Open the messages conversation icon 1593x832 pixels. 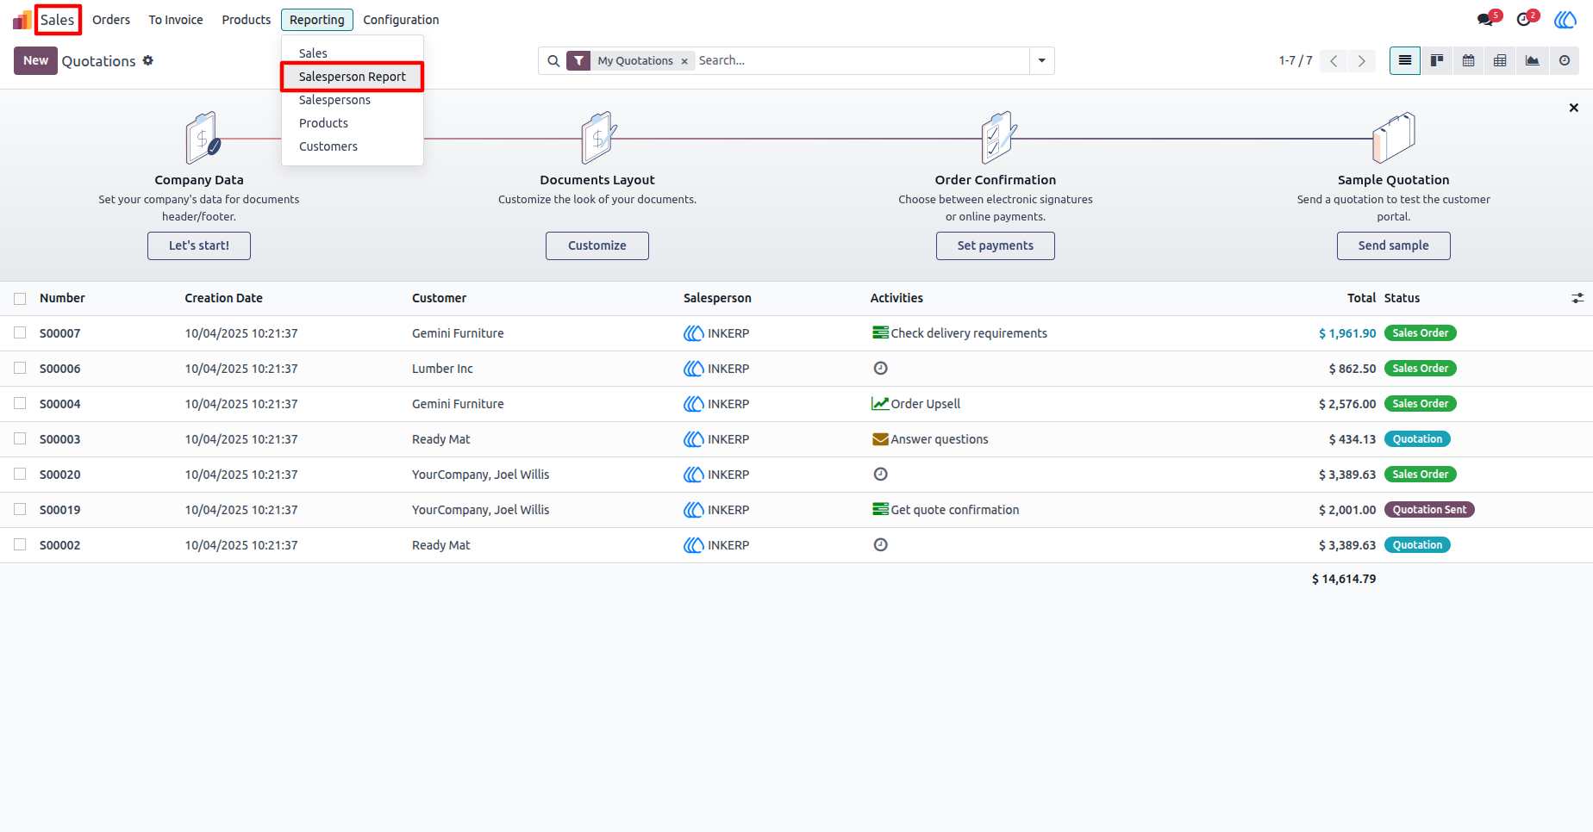pos(1485,19)
